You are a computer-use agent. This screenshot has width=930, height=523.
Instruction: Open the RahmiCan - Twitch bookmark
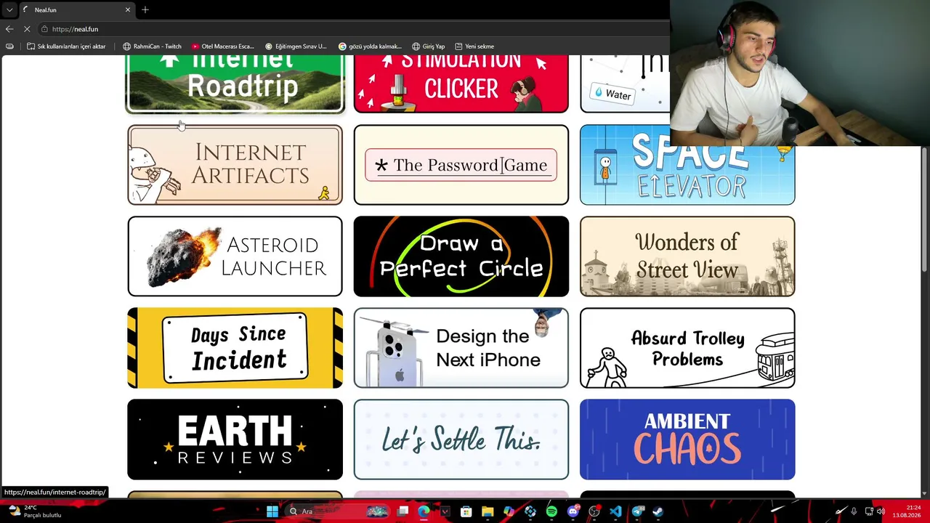tap(152, 46)
